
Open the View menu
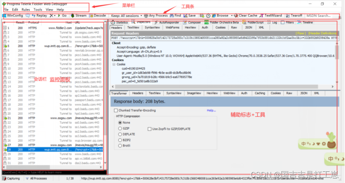tap(49, 10)
